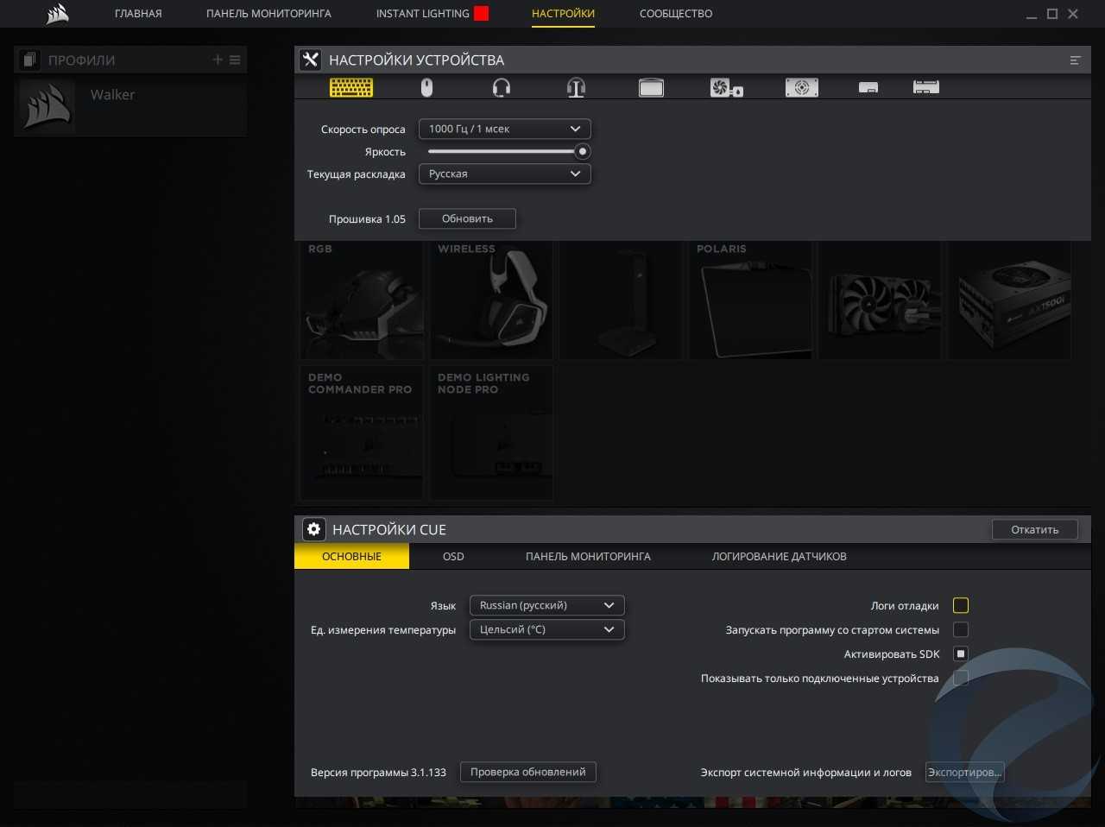This screenshot has width=1105, height=827.
Task: Select the headset stand device icon
Action: pyautogui.click(x=576, y=87)
